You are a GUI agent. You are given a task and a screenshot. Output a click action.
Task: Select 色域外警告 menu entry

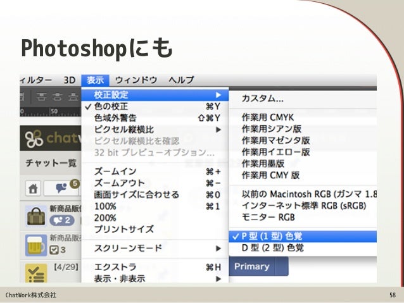(155, 118)
